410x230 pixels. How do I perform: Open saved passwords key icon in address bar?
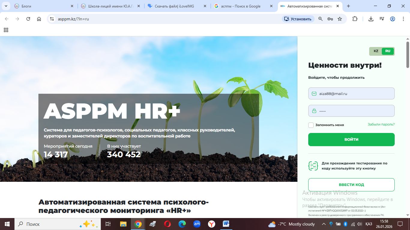point(330,19)
